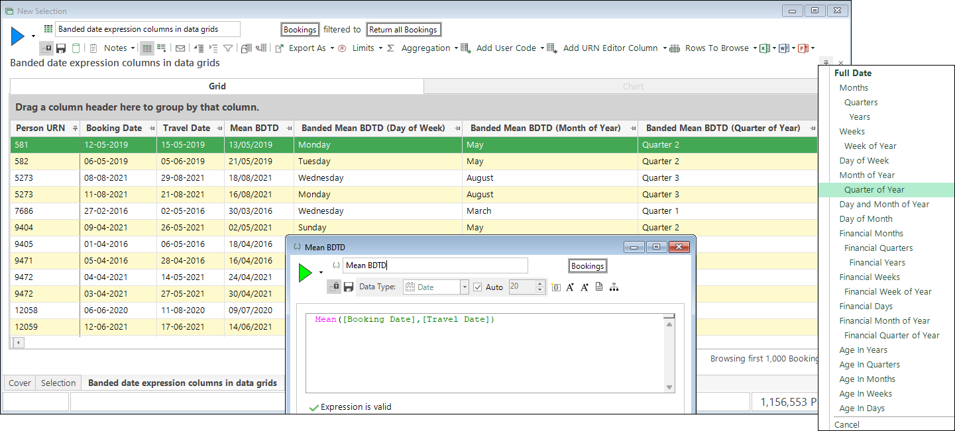This screenshot has width=955, height=431.
Task: Expand the Rows To Browse dropdown
Action: click(755, 48)
